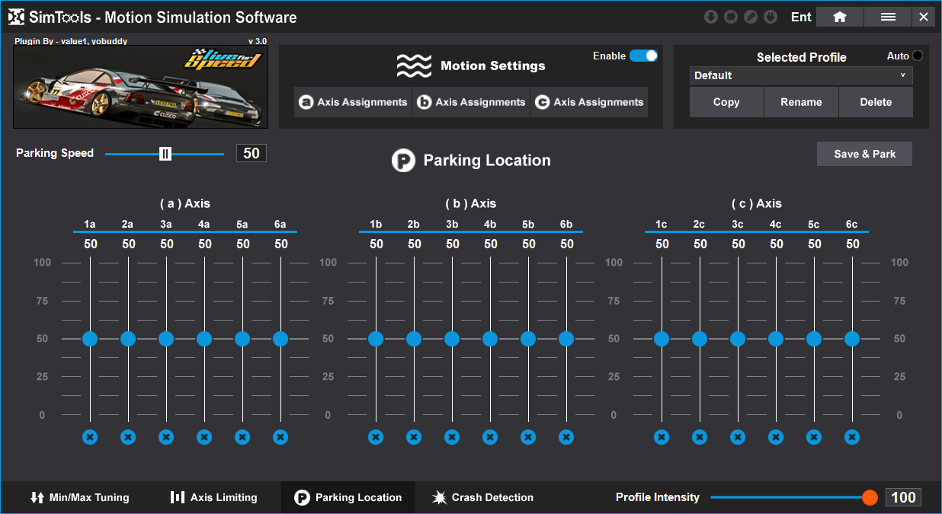Click the crash burst icon in title bar
Viewport: 942px width, 514px height.
pos(731,17)
